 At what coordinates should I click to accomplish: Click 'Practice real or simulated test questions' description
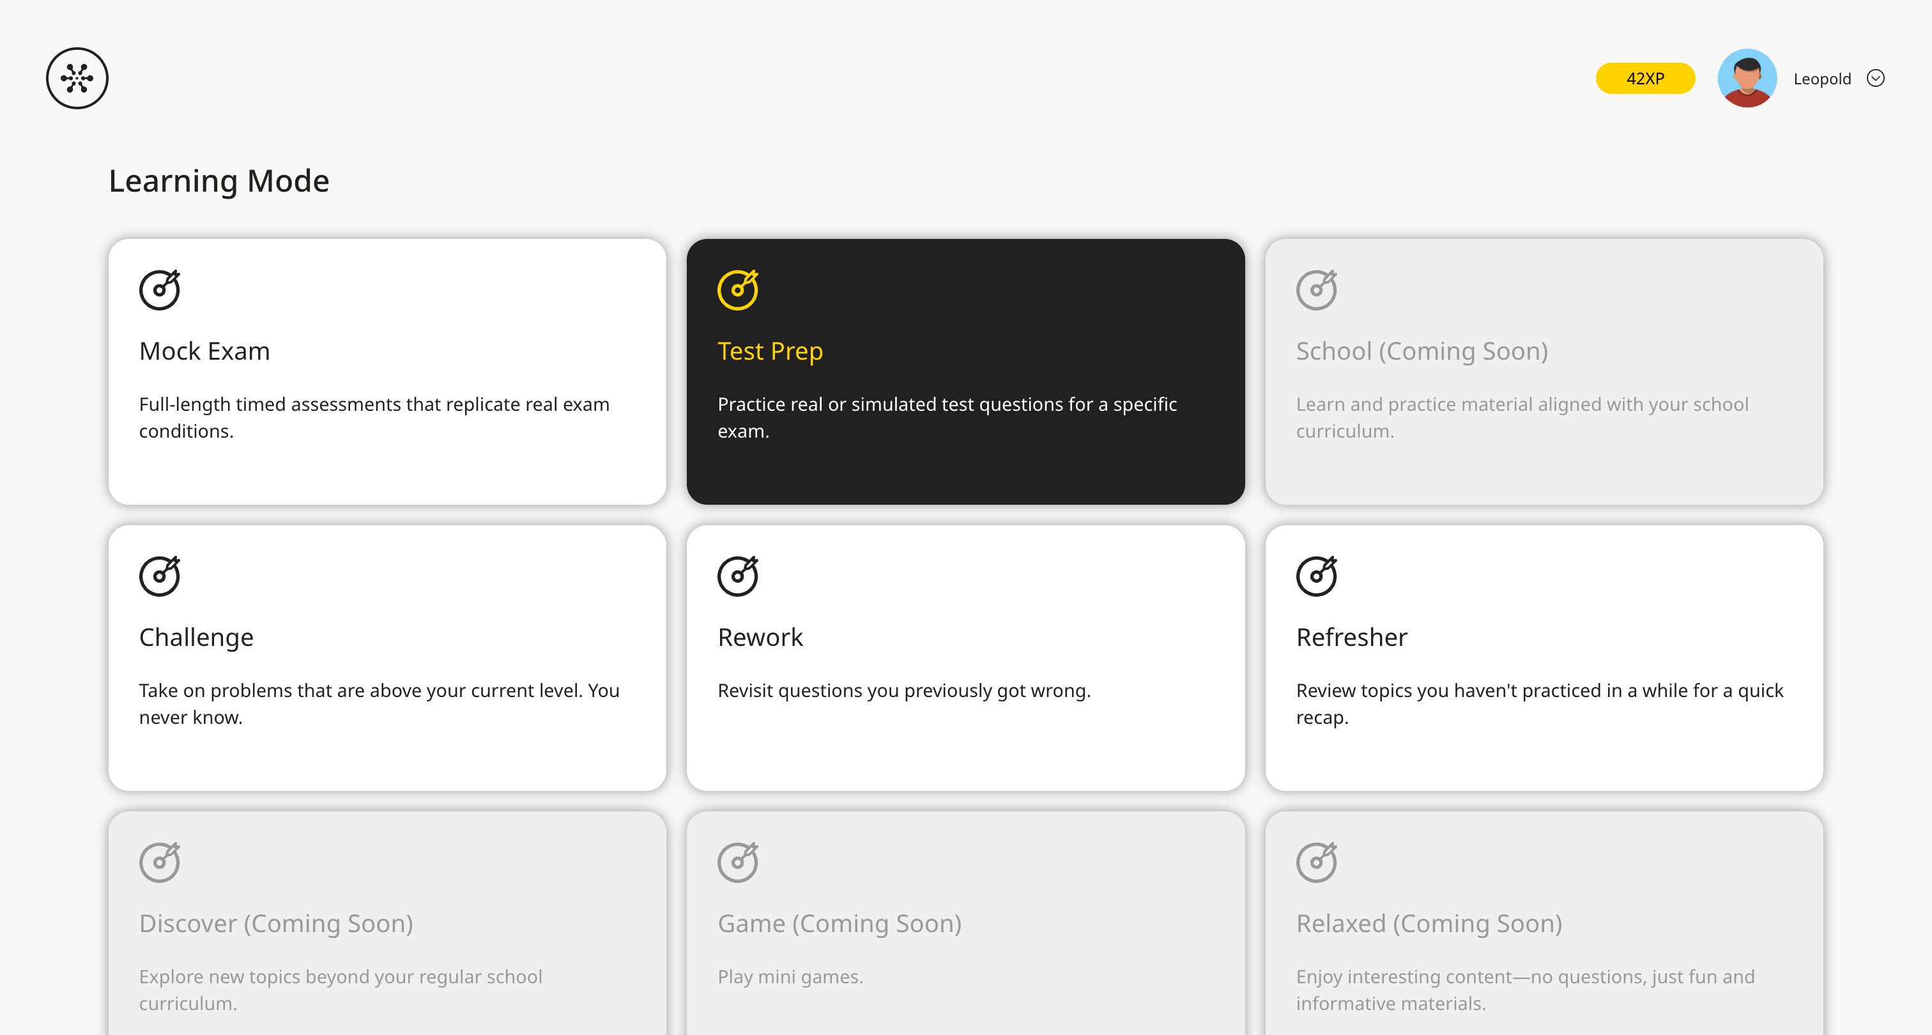coord(947,418)
